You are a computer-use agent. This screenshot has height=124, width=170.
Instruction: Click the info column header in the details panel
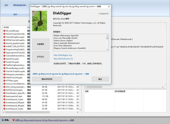click(87, 91)
